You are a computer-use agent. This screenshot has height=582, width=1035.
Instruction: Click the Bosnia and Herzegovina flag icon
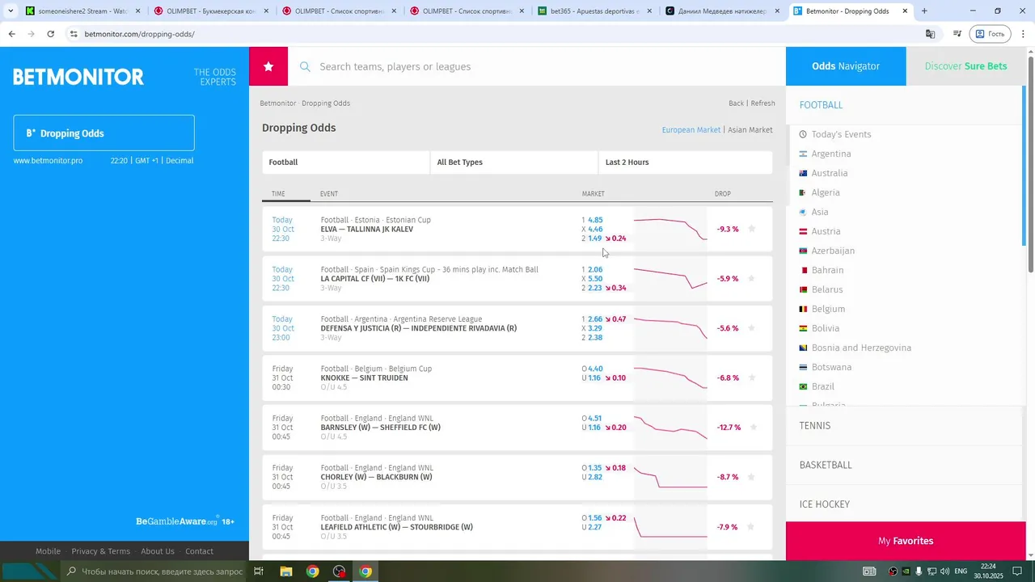[803, 348]
